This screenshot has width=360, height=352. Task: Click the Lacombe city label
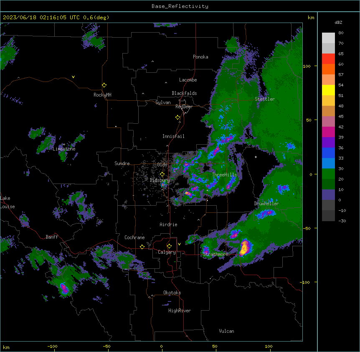[188, 80]
